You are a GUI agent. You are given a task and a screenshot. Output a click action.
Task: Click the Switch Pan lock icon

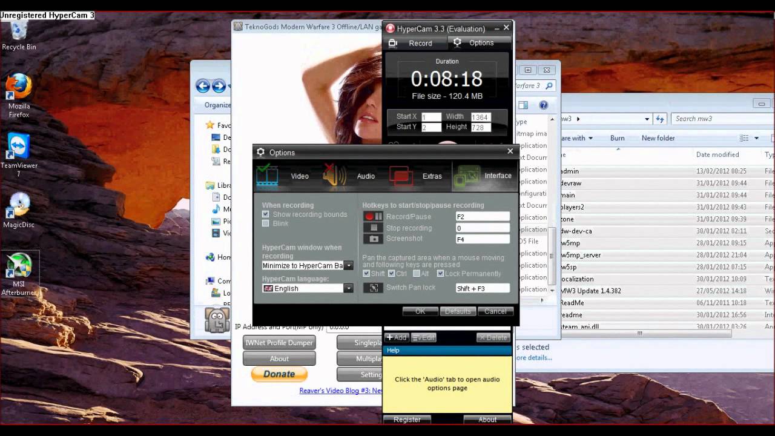tap(374, 288)
